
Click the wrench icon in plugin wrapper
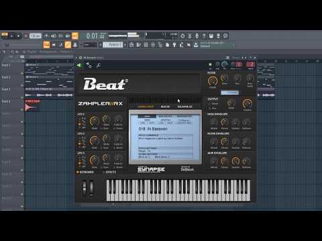[x=99, y=66]
